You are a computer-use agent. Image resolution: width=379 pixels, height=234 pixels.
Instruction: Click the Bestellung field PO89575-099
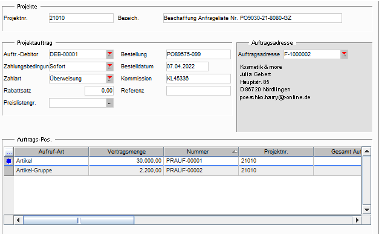[198, 54]
